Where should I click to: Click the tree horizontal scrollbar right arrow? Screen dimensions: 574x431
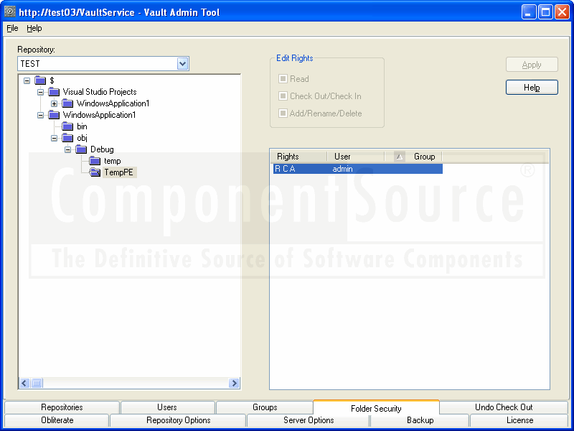coord(234,384)
